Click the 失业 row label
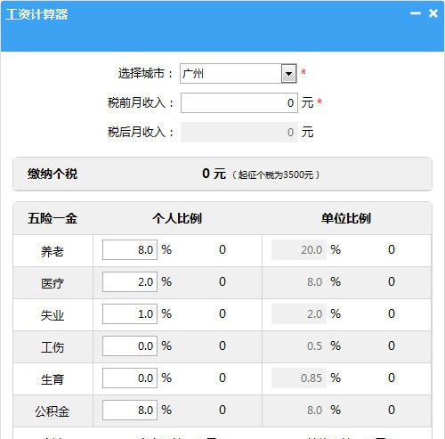The height and width of the screenshot is (439, 445). [x=53, y=315]
